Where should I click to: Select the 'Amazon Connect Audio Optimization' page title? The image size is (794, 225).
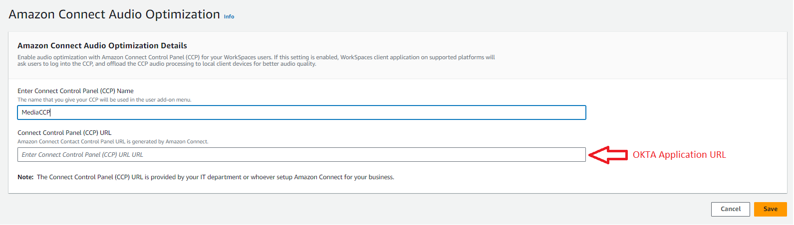click(114, 14)
